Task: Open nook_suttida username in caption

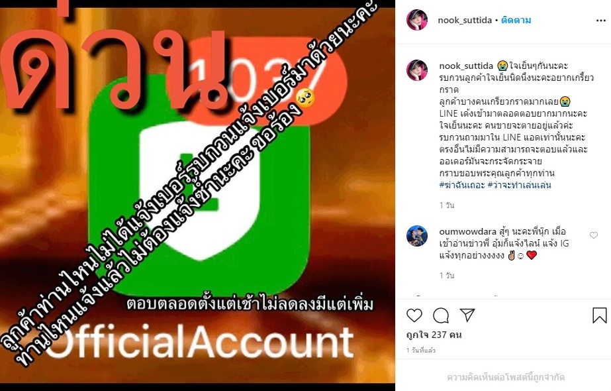Action: coord(466,66)
